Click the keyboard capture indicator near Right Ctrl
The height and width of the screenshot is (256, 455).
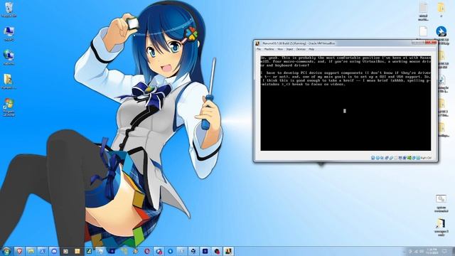tap(418, 158)
